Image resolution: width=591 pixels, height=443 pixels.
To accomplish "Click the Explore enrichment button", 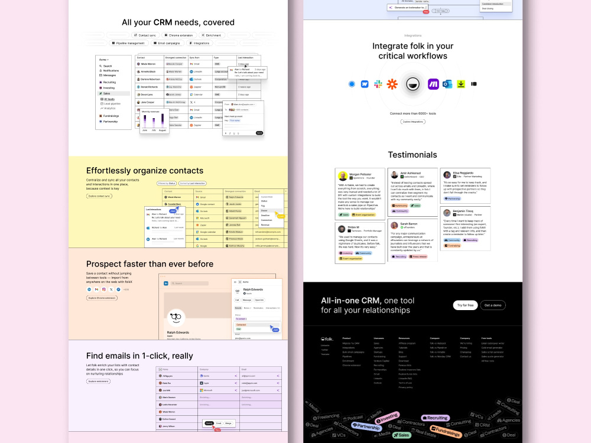I will tap(98, 381).
